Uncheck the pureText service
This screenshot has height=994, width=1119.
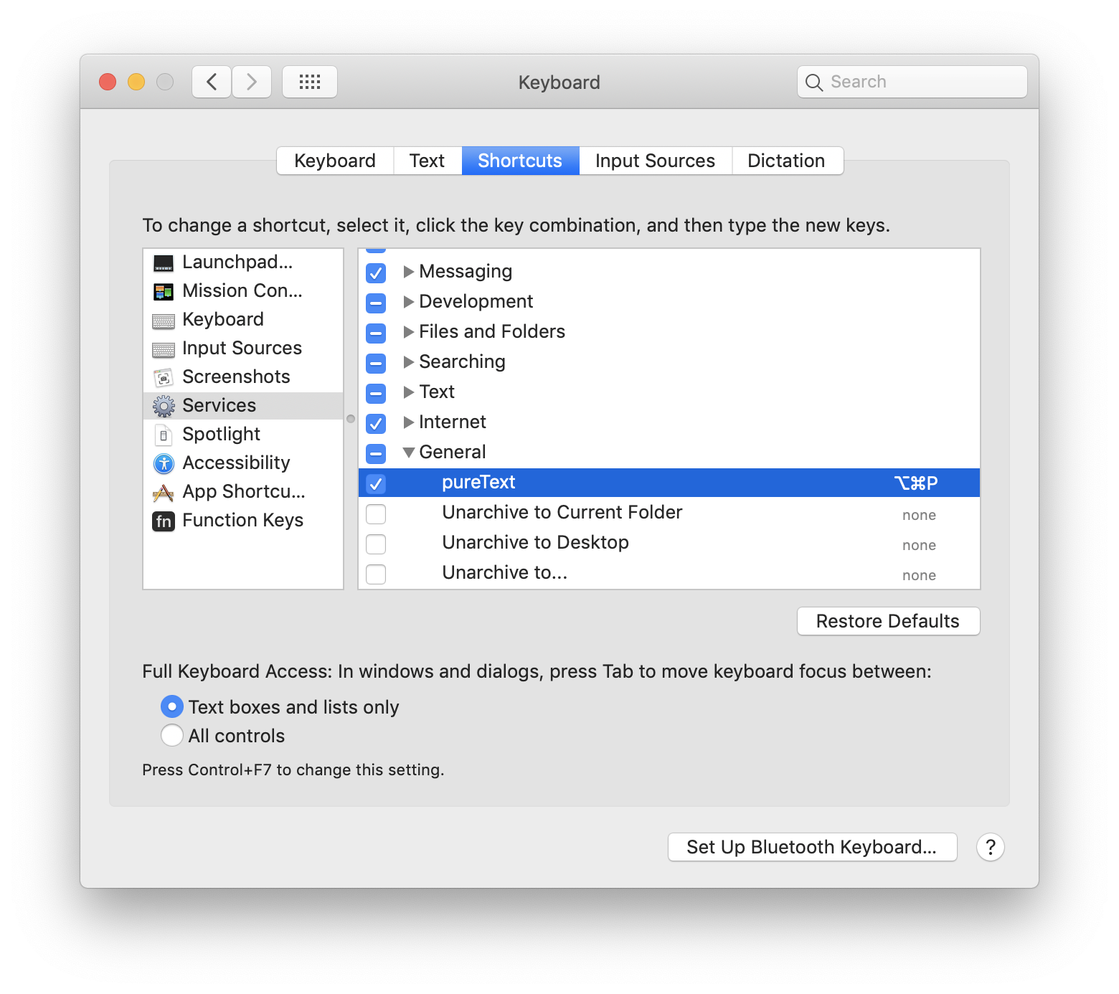click(375, 483)
